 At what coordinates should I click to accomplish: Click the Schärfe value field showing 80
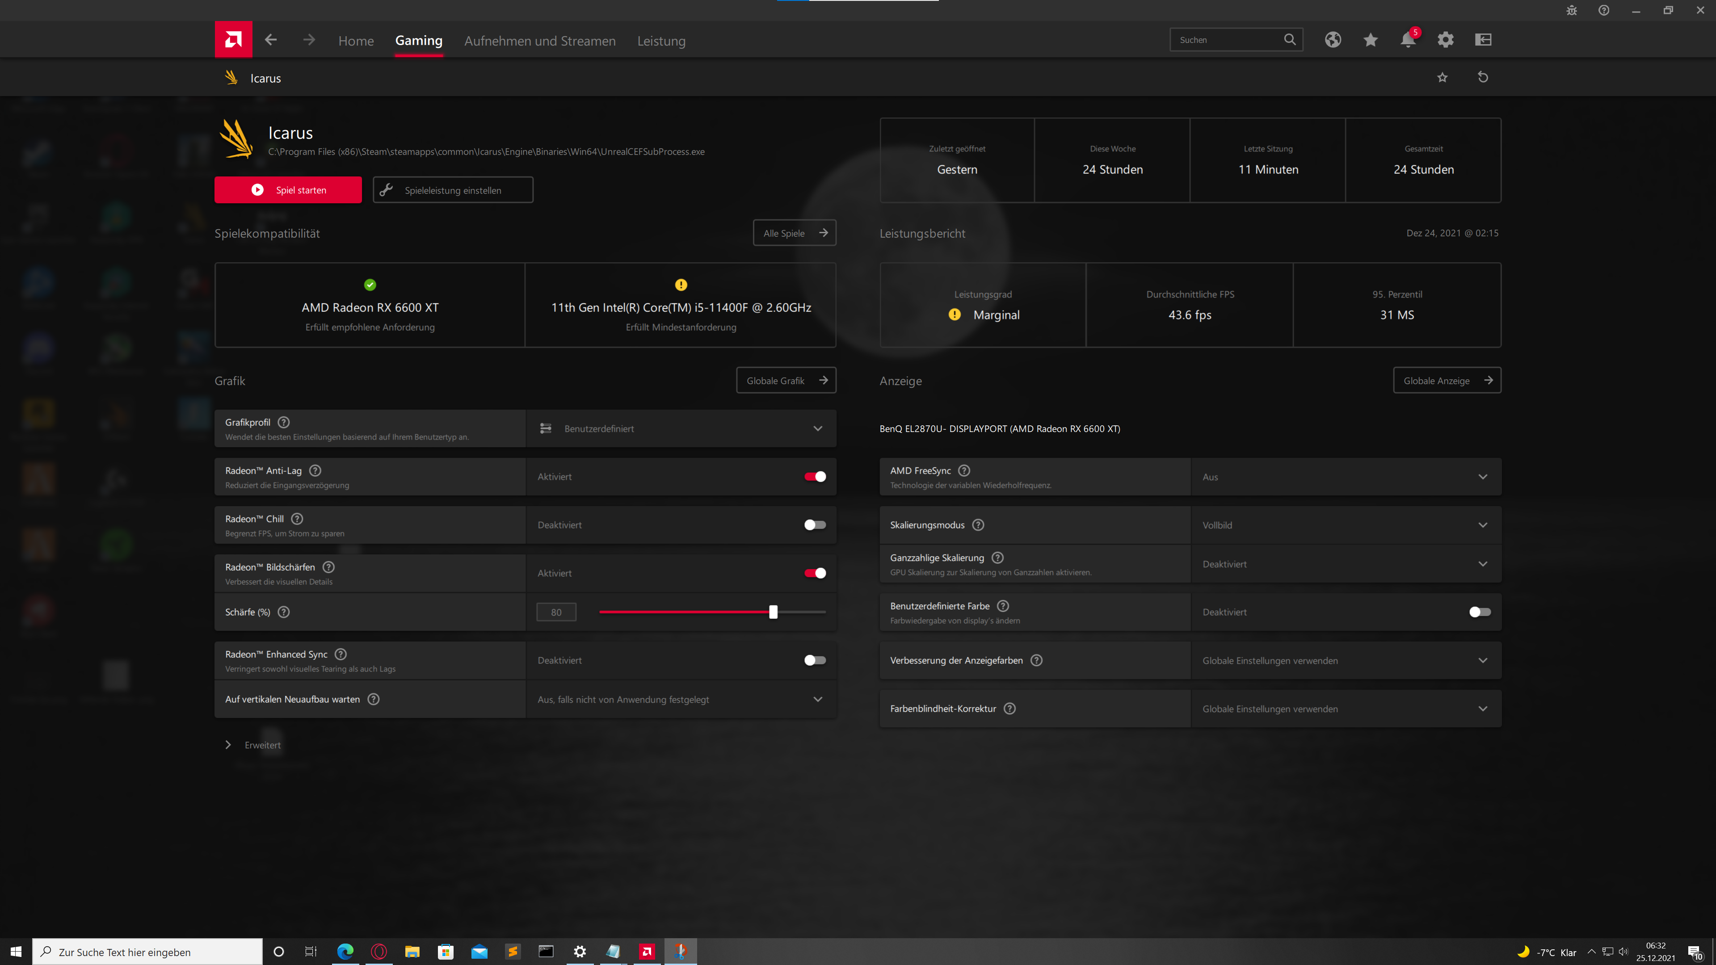coord(556,612)
